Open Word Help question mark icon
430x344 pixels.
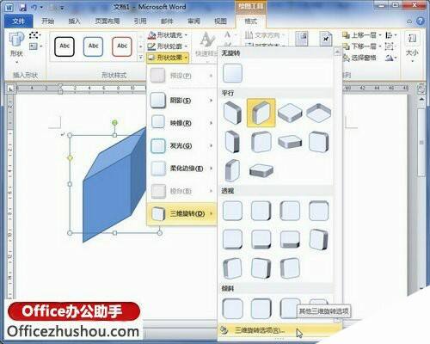point(421,21)
